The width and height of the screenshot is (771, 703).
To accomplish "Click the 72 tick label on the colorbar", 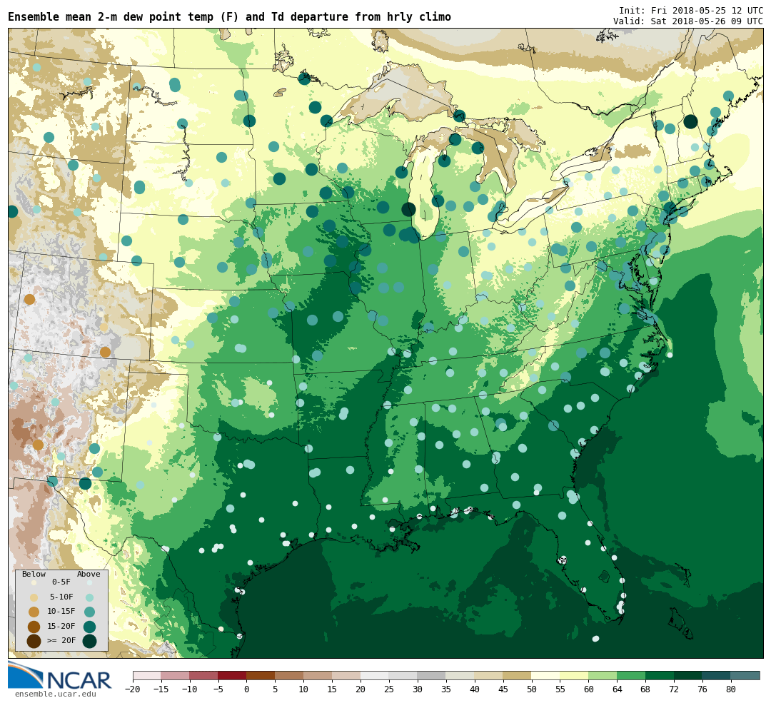I will [674, 689].
